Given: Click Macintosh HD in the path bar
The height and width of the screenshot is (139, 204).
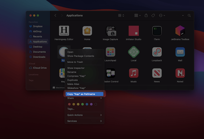Looking at the screenshot, I should point(59,88).
